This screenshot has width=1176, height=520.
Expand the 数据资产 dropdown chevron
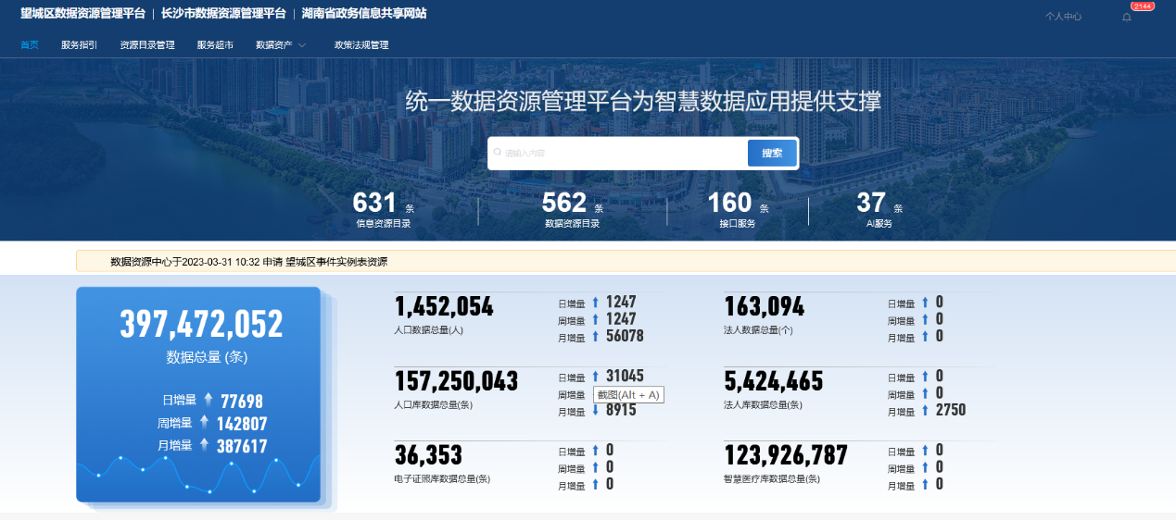click(302, 45)
